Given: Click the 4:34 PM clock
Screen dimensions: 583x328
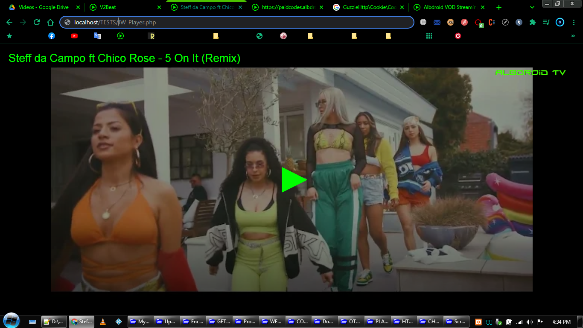Looking at the screenshot, I should coord(561,322).
